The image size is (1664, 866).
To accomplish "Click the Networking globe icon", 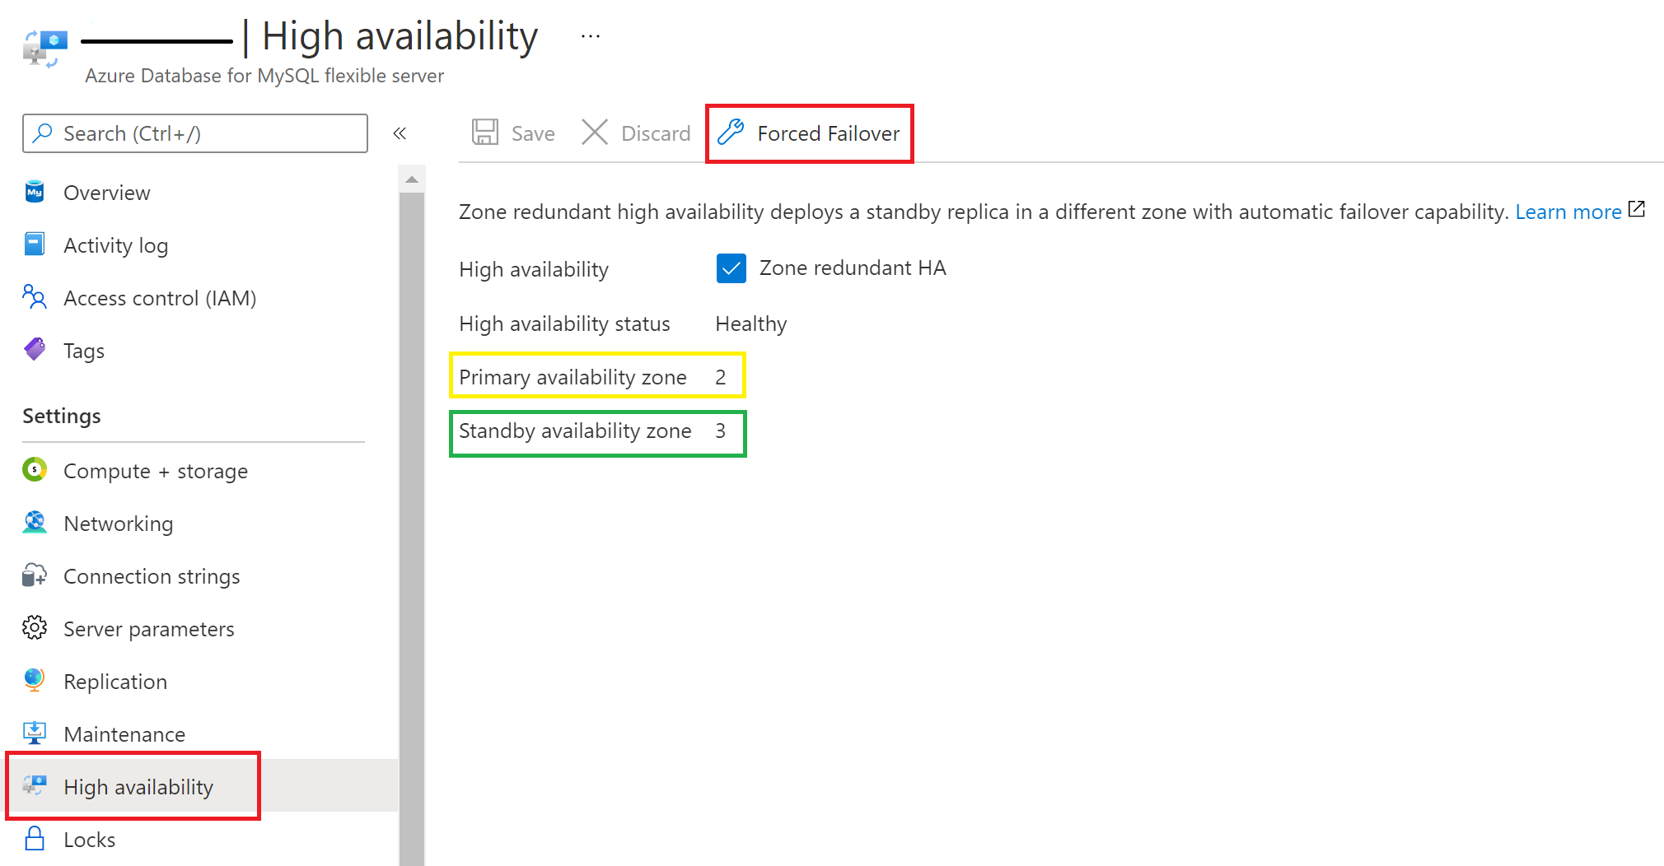I will (35, 523).
